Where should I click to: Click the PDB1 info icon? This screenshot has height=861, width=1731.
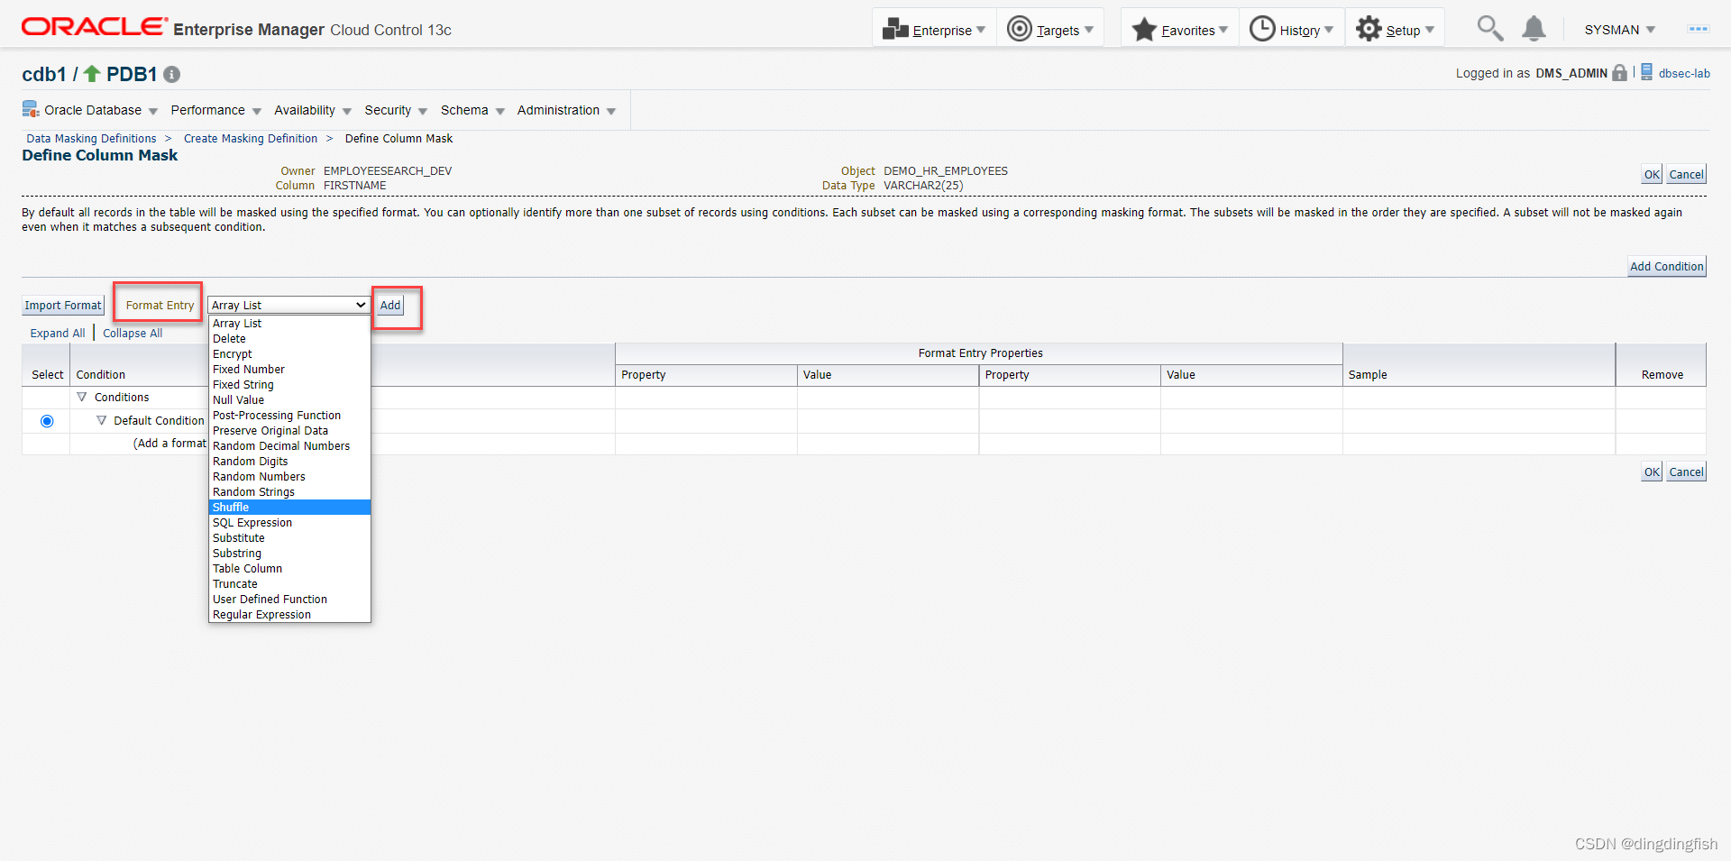click(x=171, y=75)
